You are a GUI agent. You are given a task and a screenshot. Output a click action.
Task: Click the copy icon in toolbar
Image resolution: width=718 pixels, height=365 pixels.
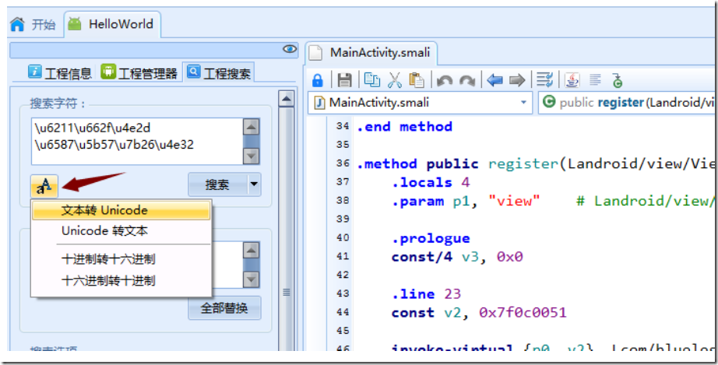click(x=371, y=80)
